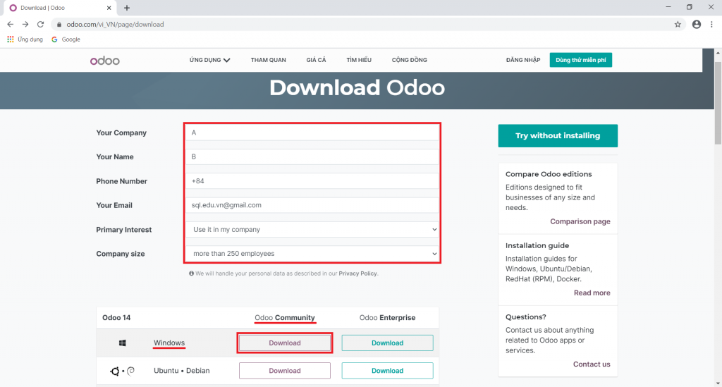Download Odoo Community for Windows
This screenshot has width=722, height=387.
pos(285,343)
